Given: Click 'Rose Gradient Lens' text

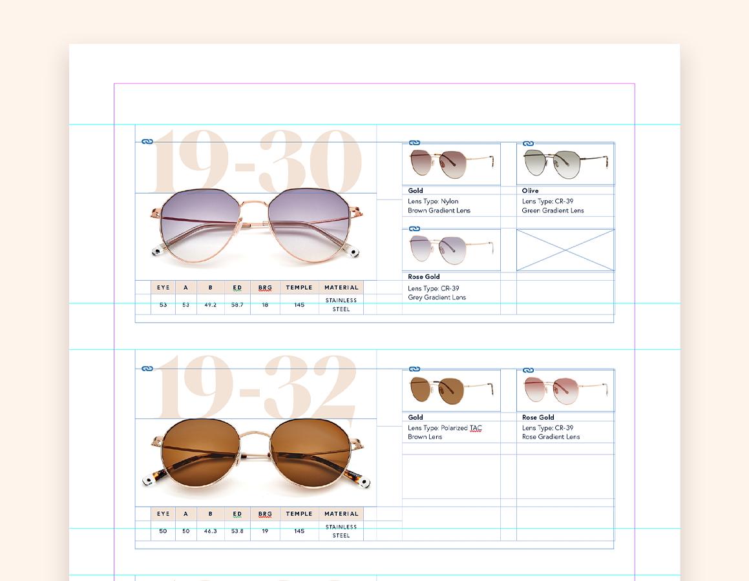Looking at the screenshot, I should (551, 436).
